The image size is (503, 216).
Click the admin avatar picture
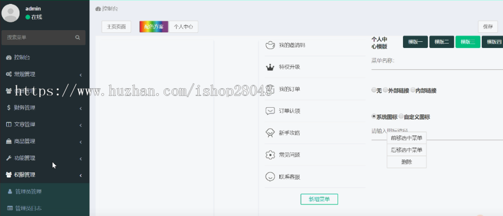click(11, 13)
